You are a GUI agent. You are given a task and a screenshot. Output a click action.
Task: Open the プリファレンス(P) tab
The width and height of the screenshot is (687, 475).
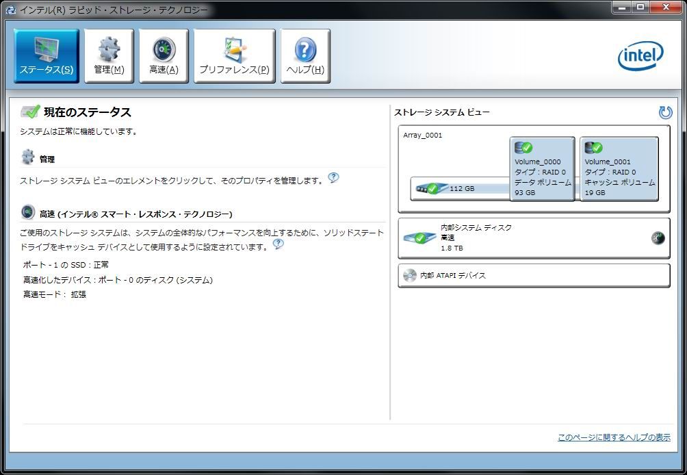235,55
